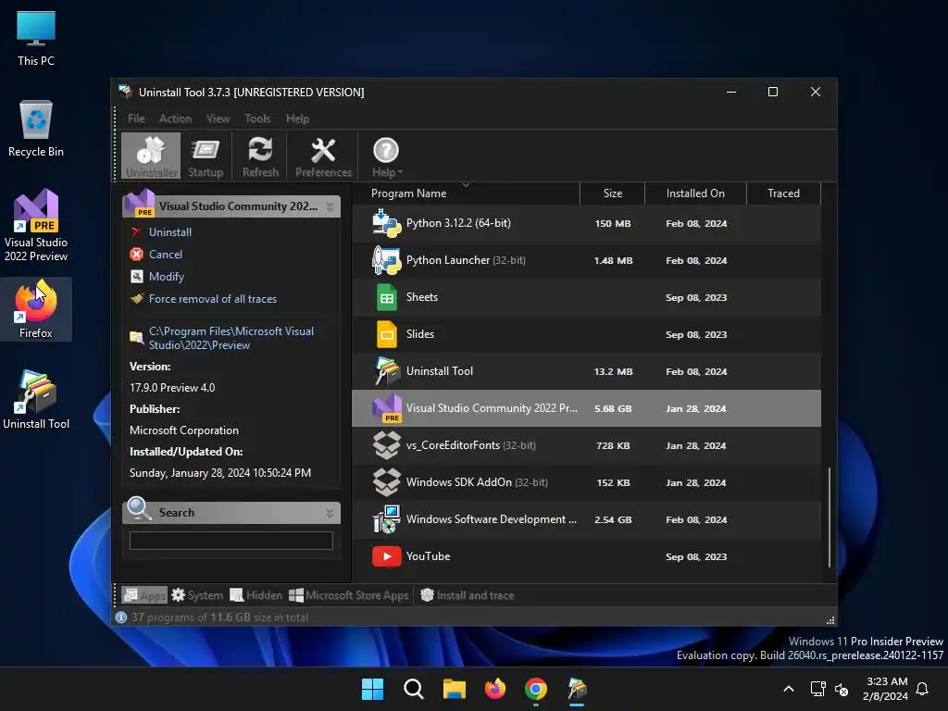Image resolution: width=948 pixels, height=711 pixels.
Task: Choose Force removal of all traces
Action: pos(213,299)
